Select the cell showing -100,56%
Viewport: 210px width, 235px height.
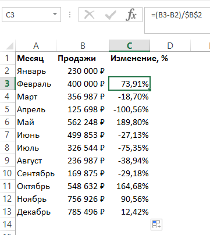129,109
